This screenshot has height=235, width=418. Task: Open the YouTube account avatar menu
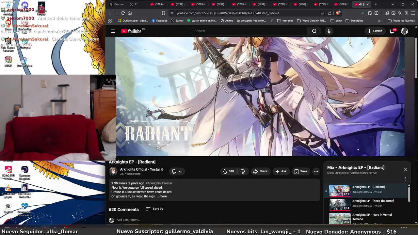click(404, 31)
